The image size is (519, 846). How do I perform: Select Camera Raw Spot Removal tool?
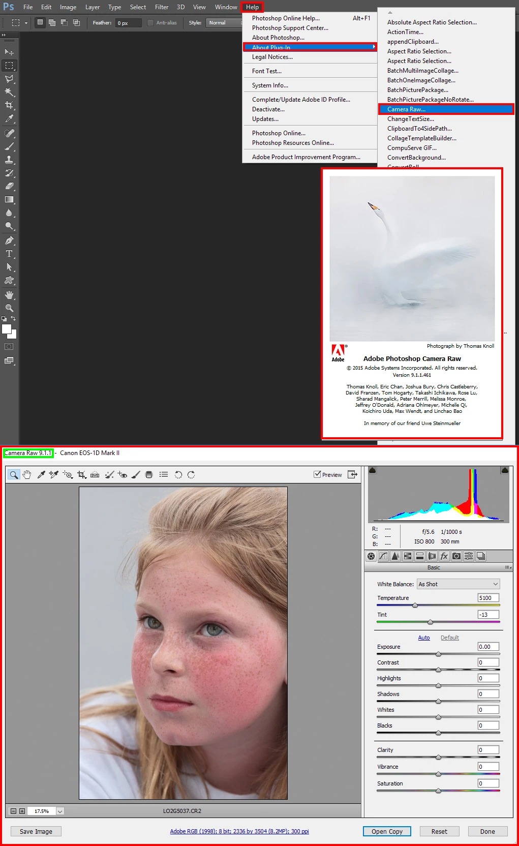[x=109, y=474]
